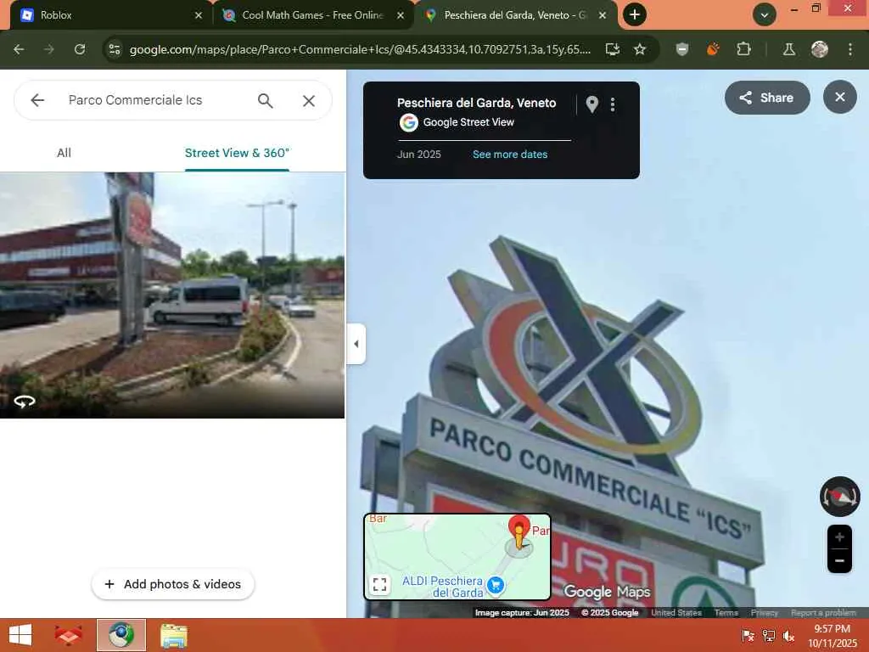Click See more dates link

(x=510, y=155)
